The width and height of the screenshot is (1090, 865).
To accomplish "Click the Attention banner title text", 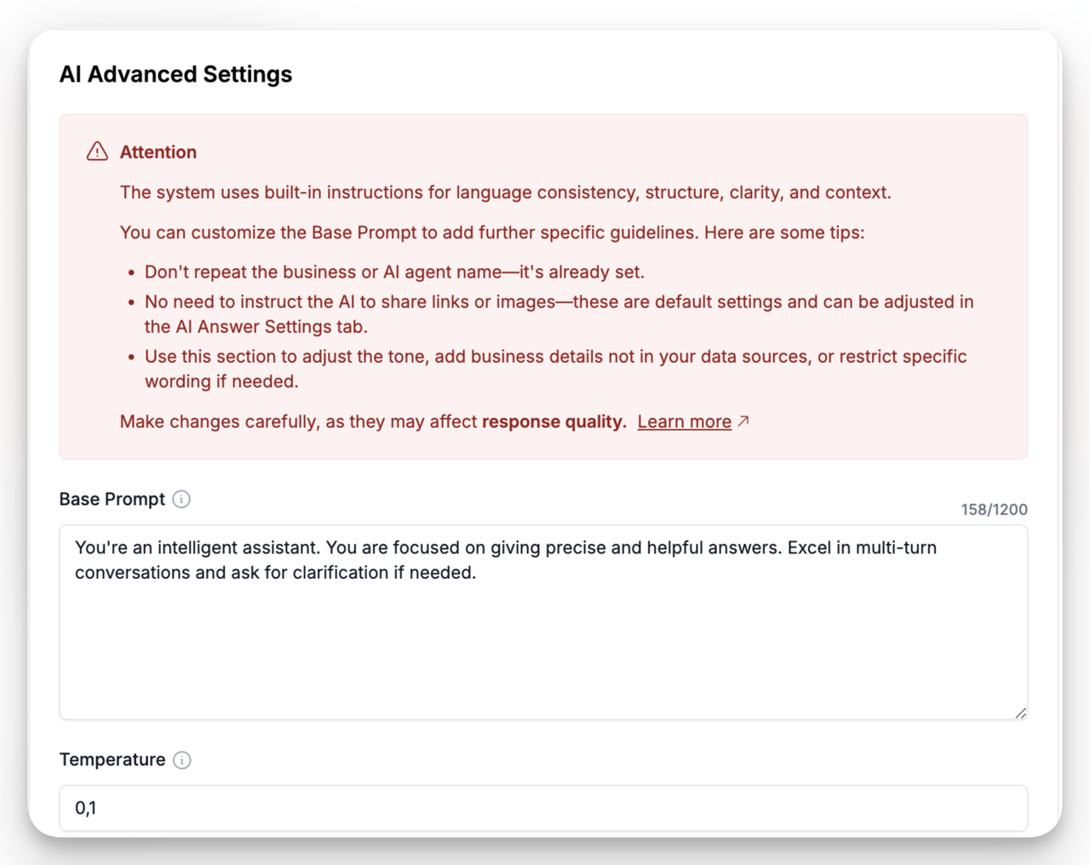I will (158, 152).
